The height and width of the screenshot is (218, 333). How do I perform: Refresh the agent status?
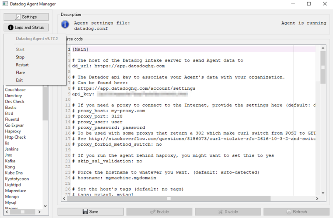(296, 212)
